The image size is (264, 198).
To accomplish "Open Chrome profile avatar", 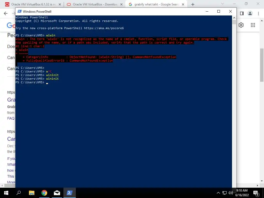I will click(x=250, y=13).
